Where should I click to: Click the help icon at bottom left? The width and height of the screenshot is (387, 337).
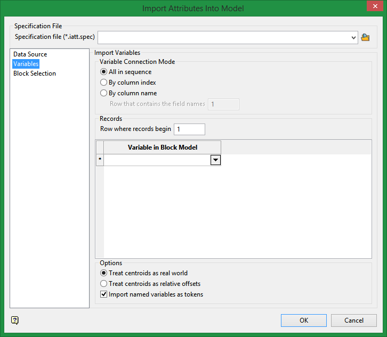click(x=15, y=320)
